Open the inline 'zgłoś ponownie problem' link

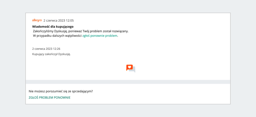tap(100, 36)
